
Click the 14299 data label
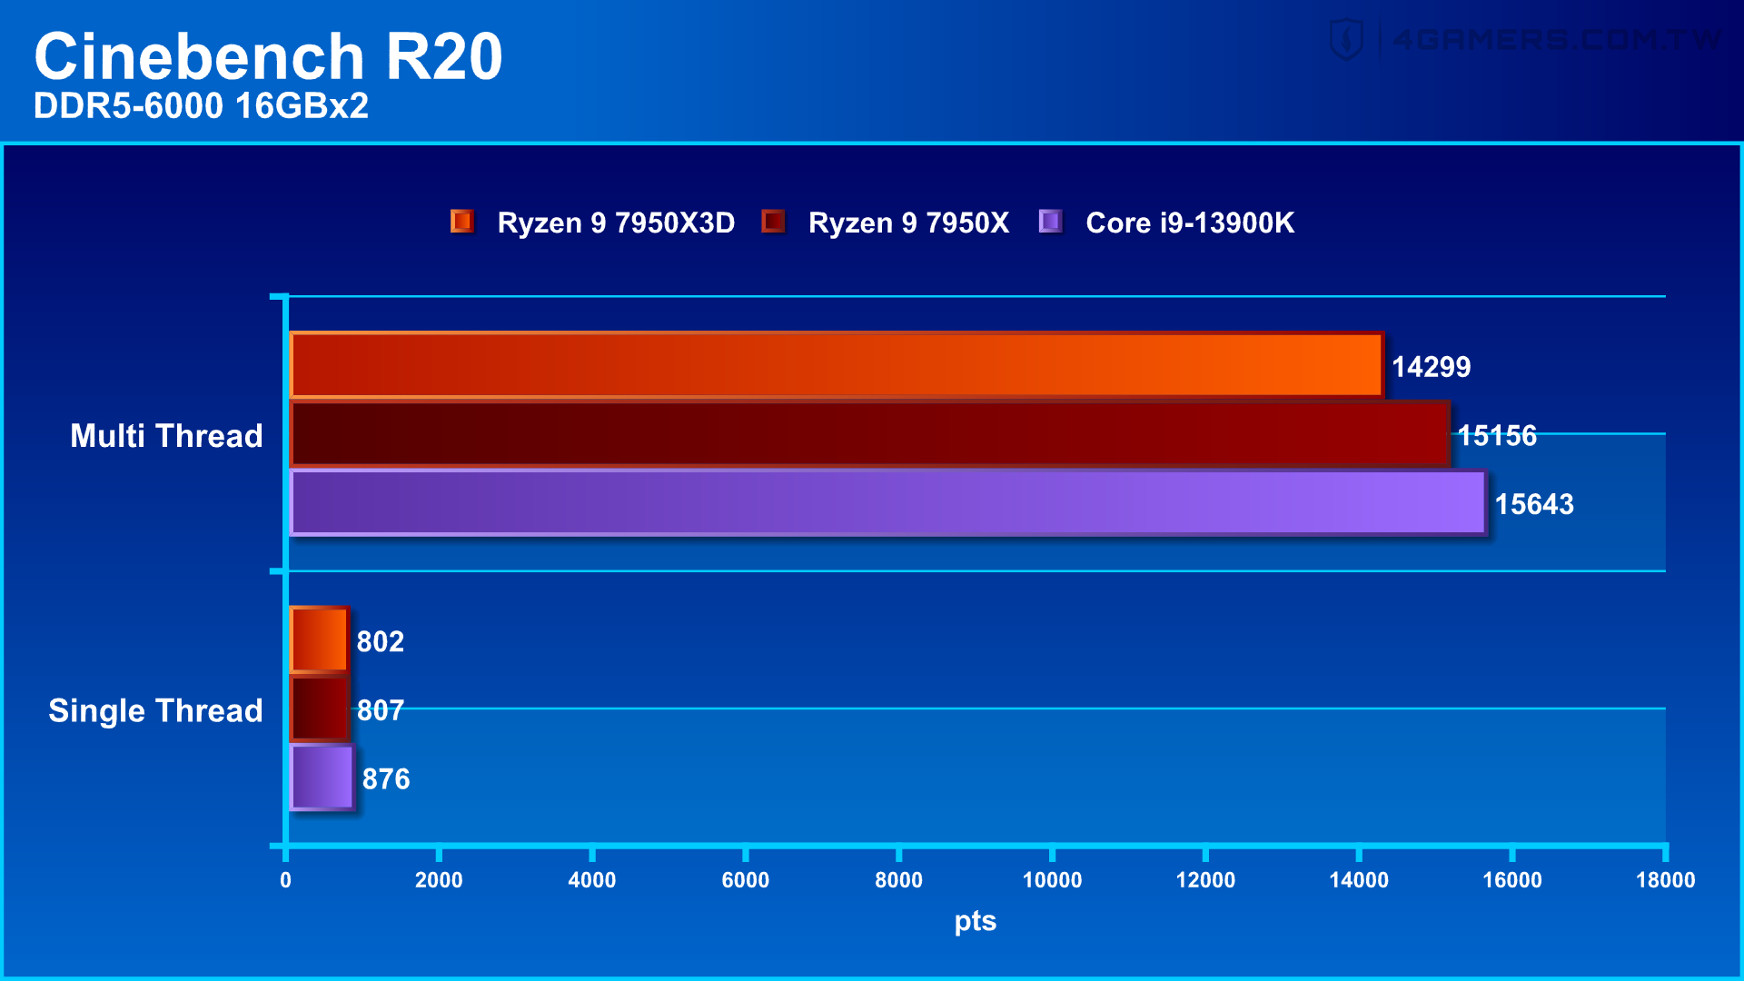(x=1432, y=367)
